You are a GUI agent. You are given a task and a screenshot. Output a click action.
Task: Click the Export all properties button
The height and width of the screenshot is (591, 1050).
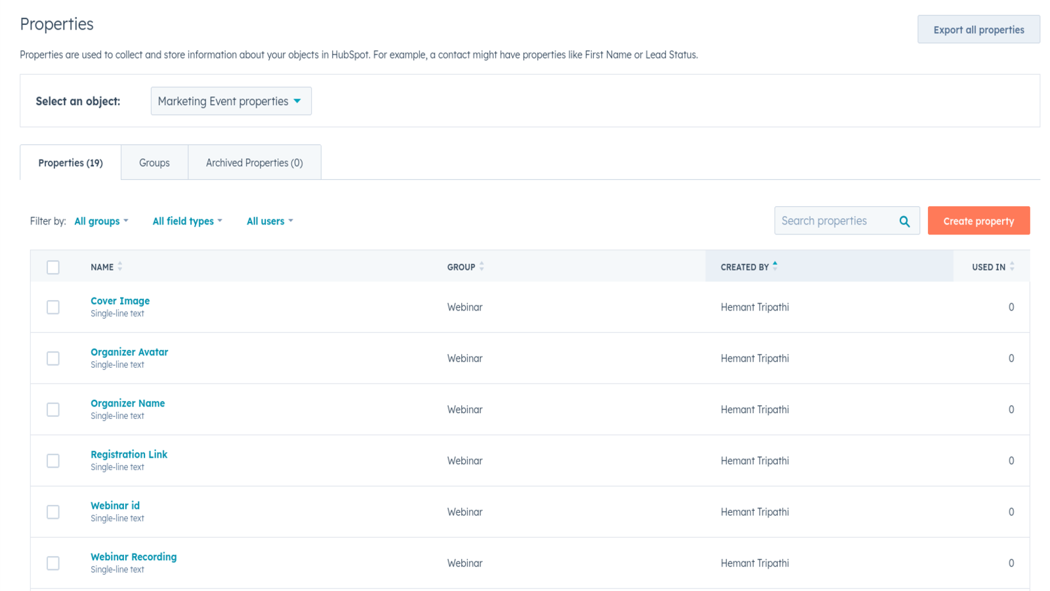978,29
